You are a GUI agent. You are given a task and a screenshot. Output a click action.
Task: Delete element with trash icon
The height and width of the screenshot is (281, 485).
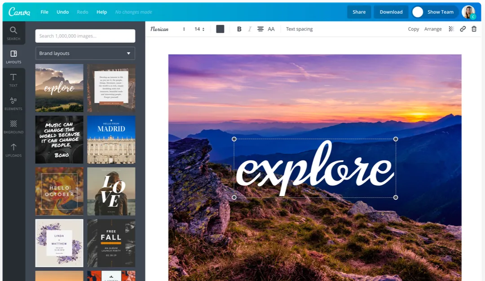tap(474, 29)
